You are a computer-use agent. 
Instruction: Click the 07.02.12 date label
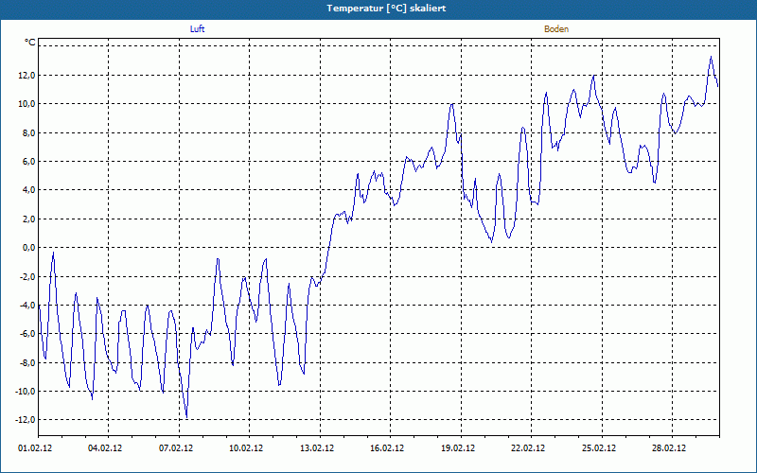pyautogui.click(x=176, y=448)
